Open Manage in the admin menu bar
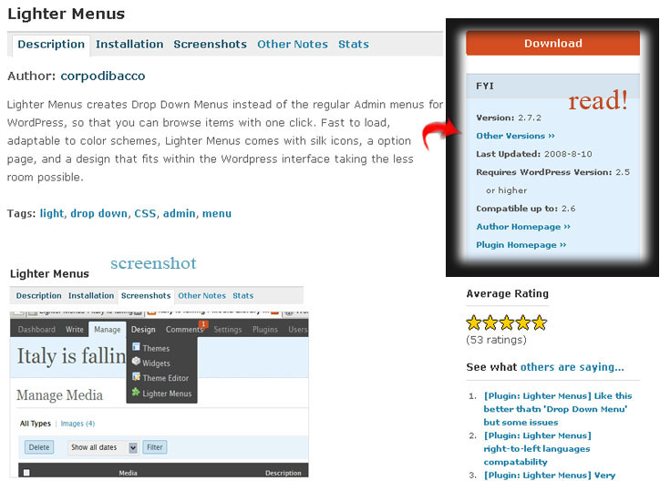Viewport: 660px width, 481px height. [108, 330]
